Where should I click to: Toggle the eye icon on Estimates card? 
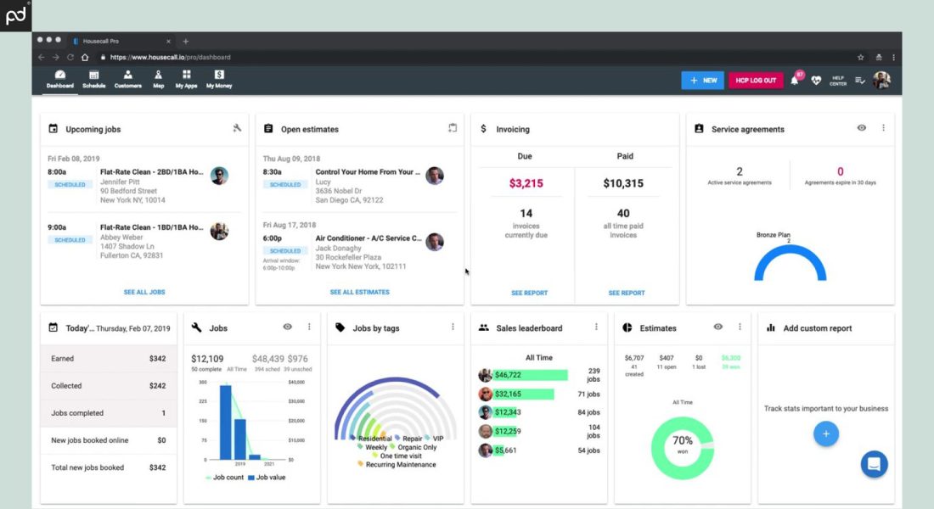pyautogui.click(x=718, y=327)
